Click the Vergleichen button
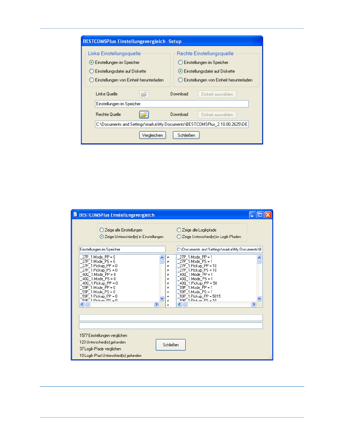This screenshot has height=446, width=344. pos(153,135)
